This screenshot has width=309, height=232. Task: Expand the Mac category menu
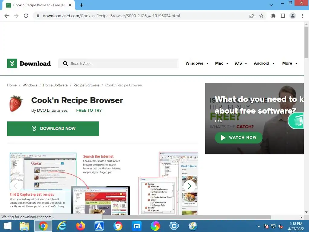(x=222, y=63)
